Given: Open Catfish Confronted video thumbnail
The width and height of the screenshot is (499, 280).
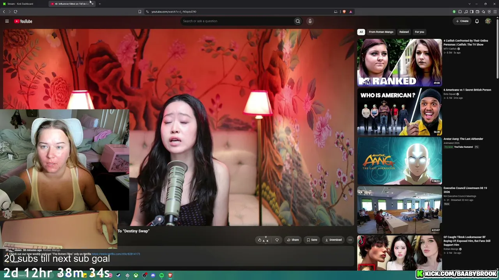Looking at the screenshot, I should (400, 62).
